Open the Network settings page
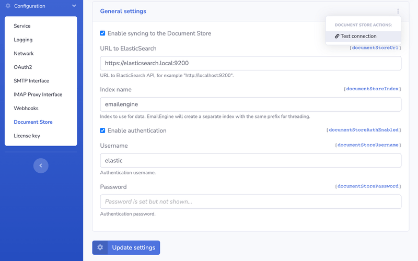This screenshot has width=418, height=261. tap(24, 53)
